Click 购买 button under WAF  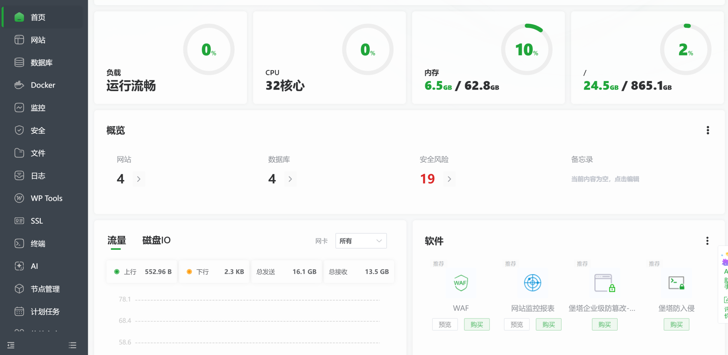click(477, 324)
